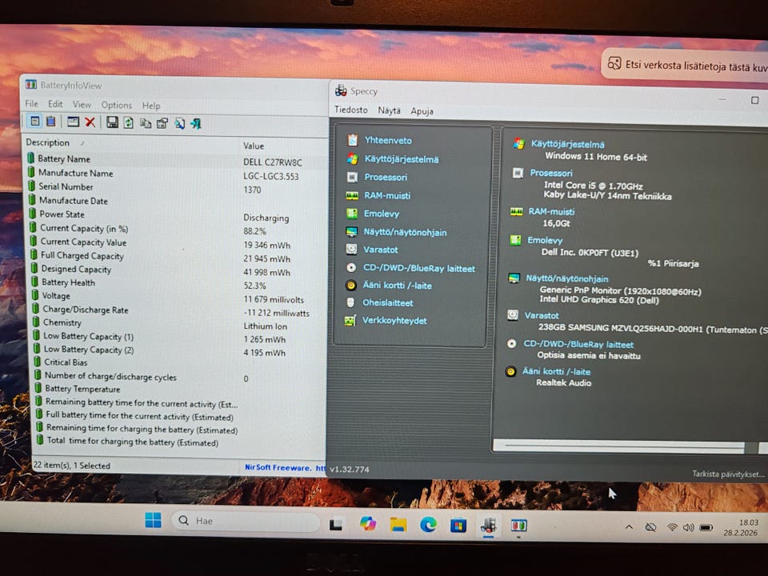Screen dimensions: 768x576
Task: Select the Full Charged Capacity row
Action: pos(178,257)
